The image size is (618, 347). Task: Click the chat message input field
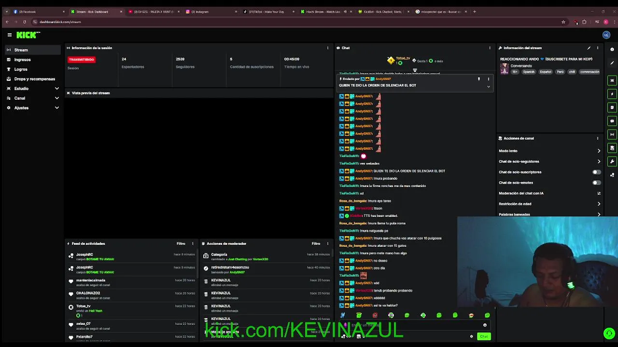pos(415,325)
